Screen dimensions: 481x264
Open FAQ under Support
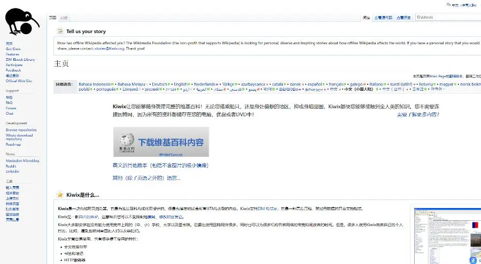[9, 102]
